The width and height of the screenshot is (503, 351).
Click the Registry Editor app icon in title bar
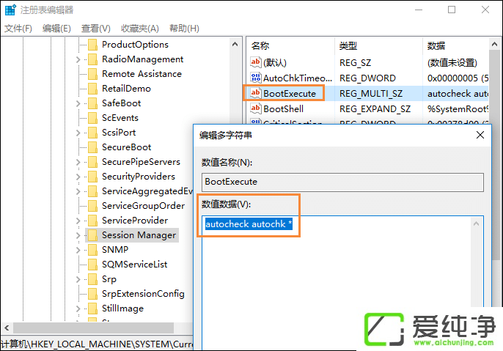point(8,10)
